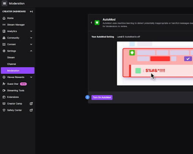This screenshot has height=154, width=193.
Task: Click the Community label in sidebar
Action: click(13, 38)
